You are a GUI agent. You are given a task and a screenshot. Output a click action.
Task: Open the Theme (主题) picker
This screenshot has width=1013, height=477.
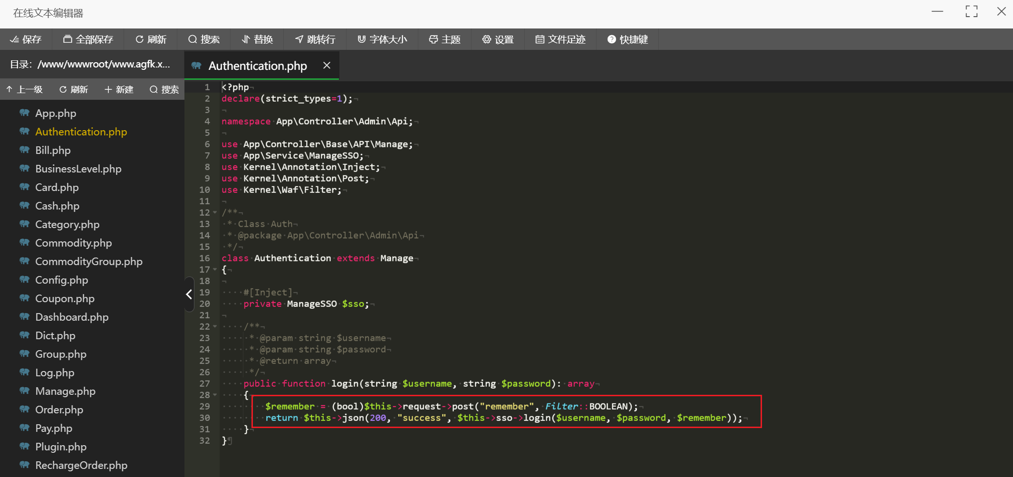click(x=444, y=39)
